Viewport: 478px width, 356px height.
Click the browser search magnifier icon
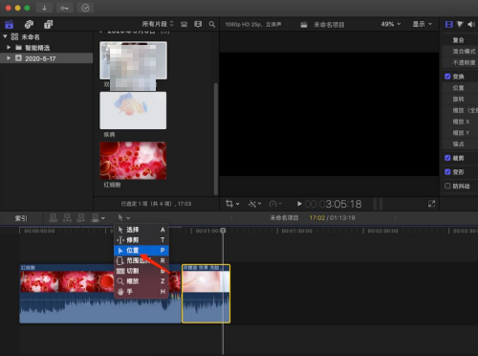[x=212, y=24]
